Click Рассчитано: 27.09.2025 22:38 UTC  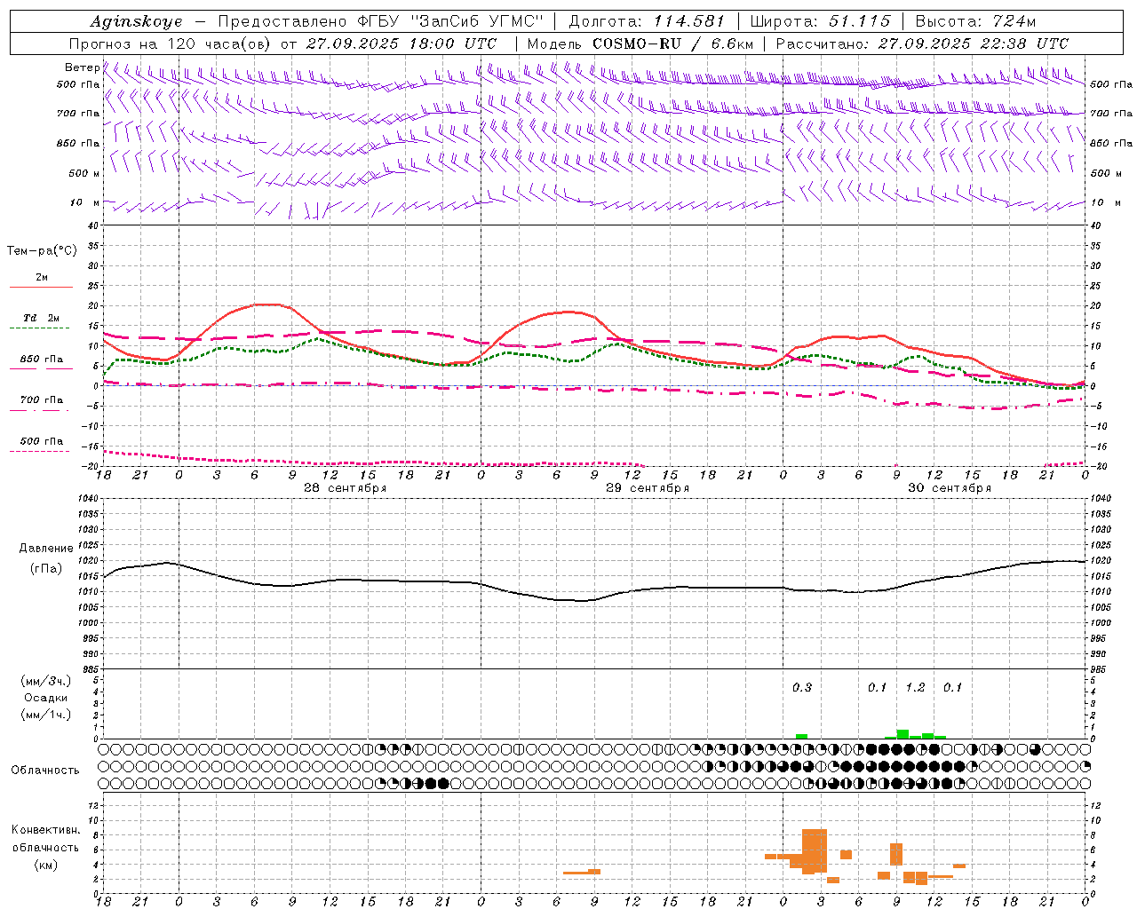tap(922, 43)
